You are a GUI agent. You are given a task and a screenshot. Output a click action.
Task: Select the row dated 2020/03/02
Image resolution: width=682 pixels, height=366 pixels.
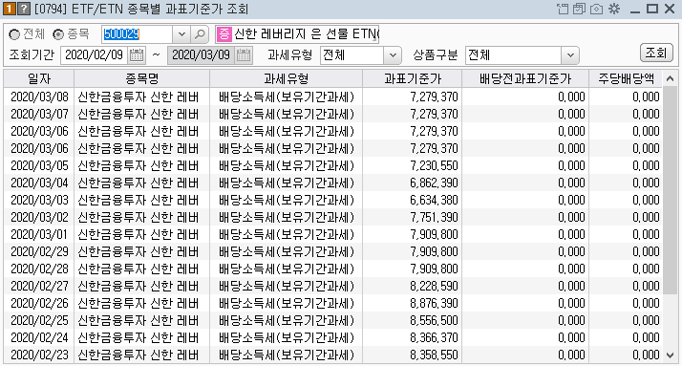[332, 217]
